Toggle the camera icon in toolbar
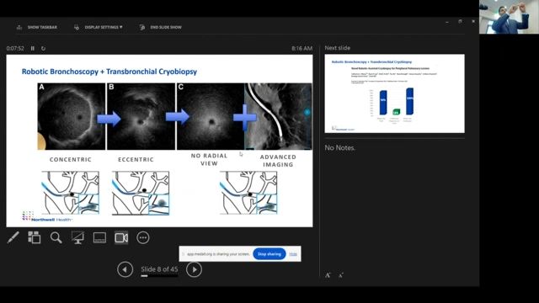 [121, 237]
